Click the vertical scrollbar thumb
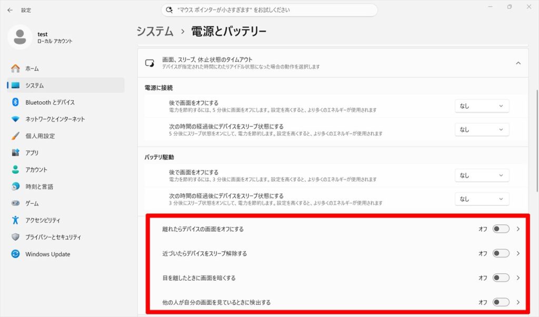 click(537, 141)
